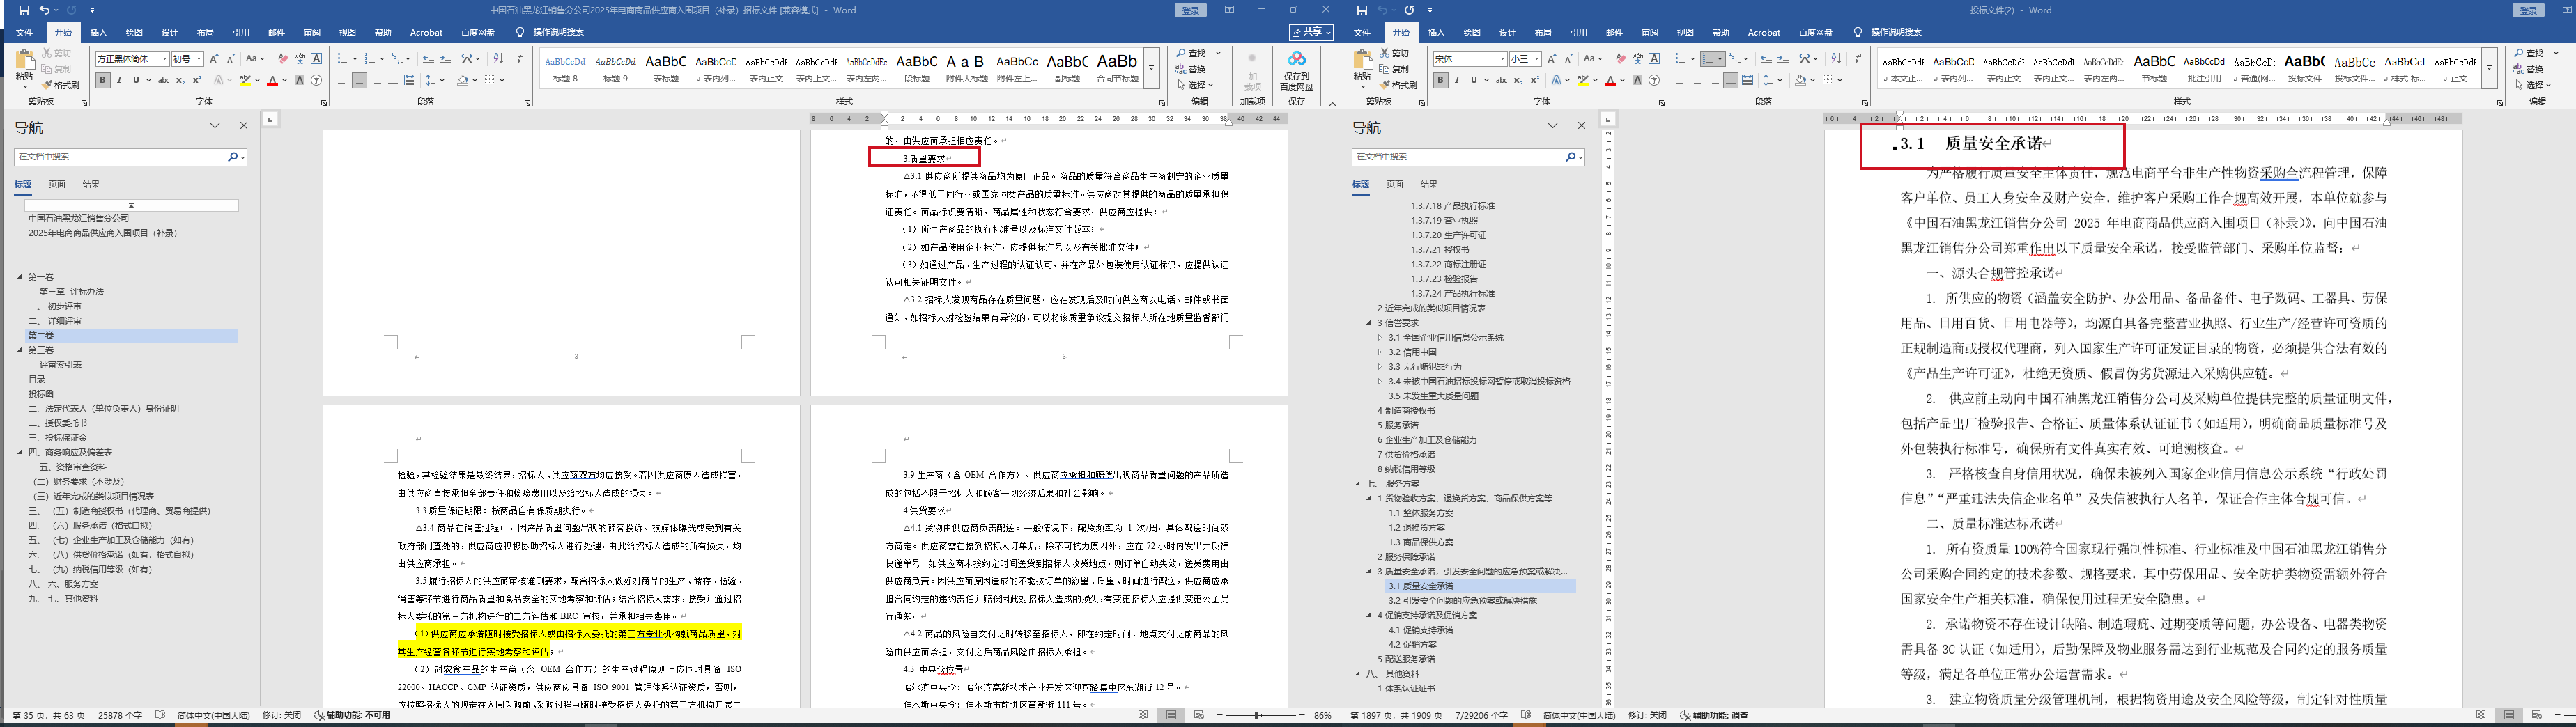Image resolution: width=2576 pixels, height=727 pixels.
Task: Save the left Word document
Action: click(23, 10)
